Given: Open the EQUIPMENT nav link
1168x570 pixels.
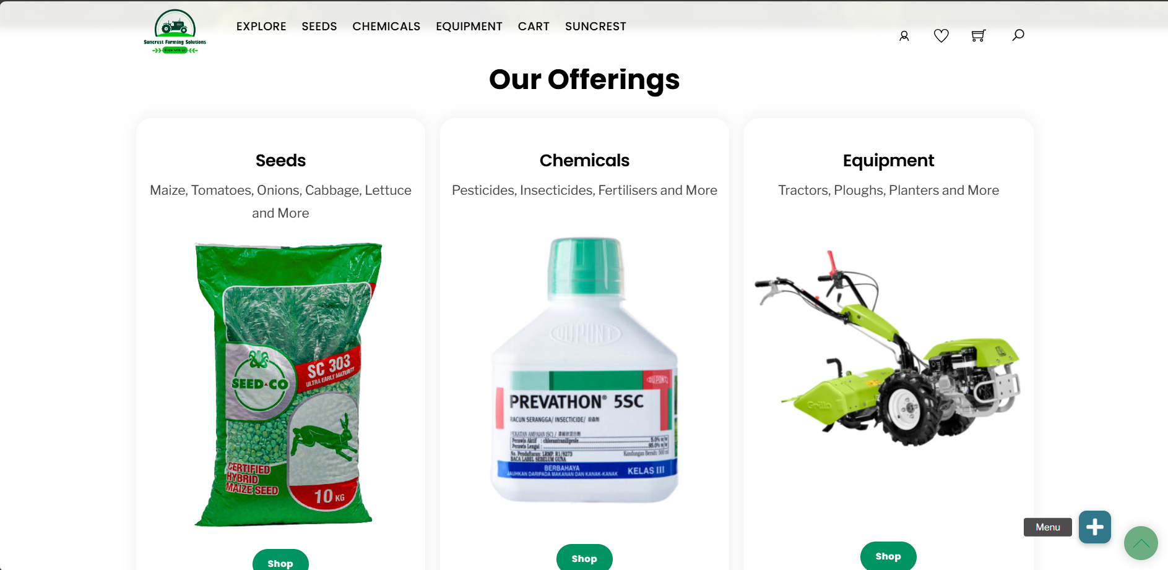Looking at the screenshot, I should coord(469,27).
